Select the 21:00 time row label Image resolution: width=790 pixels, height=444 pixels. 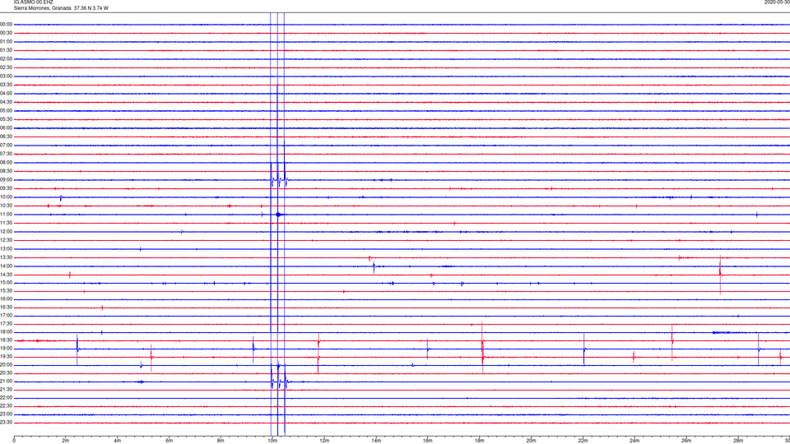(6, 381)
